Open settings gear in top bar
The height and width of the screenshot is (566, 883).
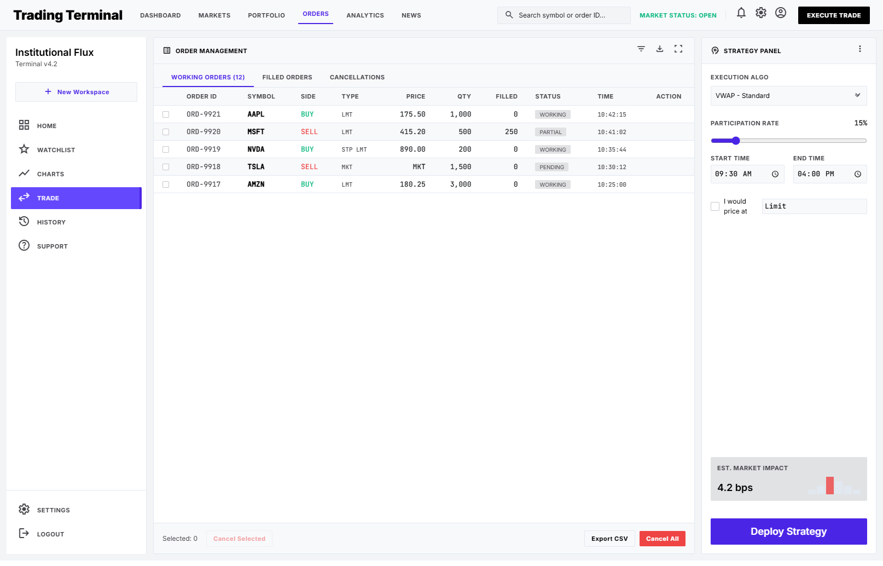tap(761, 13)
